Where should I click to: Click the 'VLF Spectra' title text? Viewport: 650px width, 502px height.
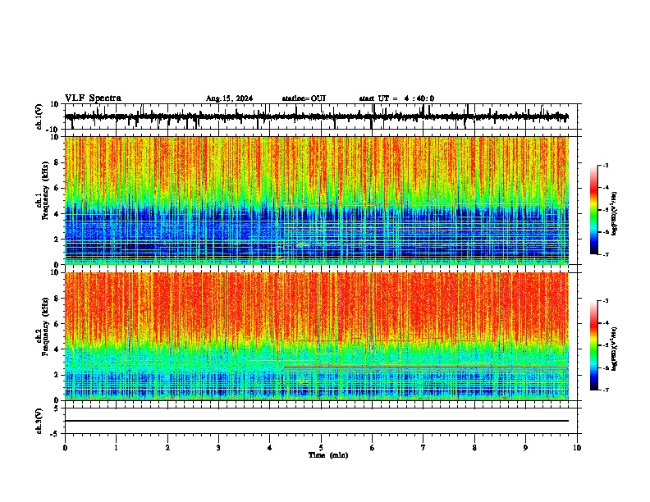tap(93, 98)
